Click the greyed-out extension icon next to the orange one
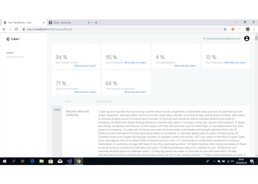The height and width of the screenshot is (184, 258). coord(239,29)
